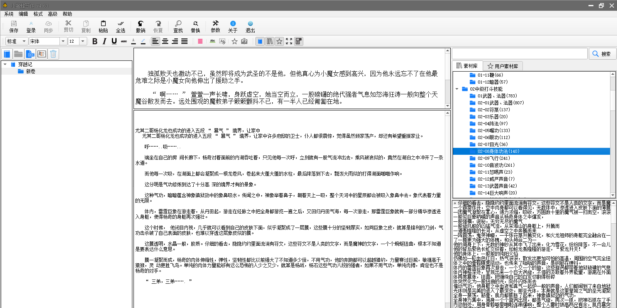Viewport: 617px width, 308px height.
Task: Select the 02-10音波功(261) folder
Action: 496,165
